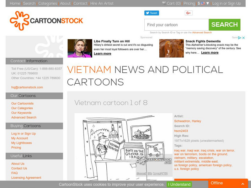Open Hillary ad thumbnail image
Screen dimensions: 251x188
pyautogui.click(x=80, y=48)
